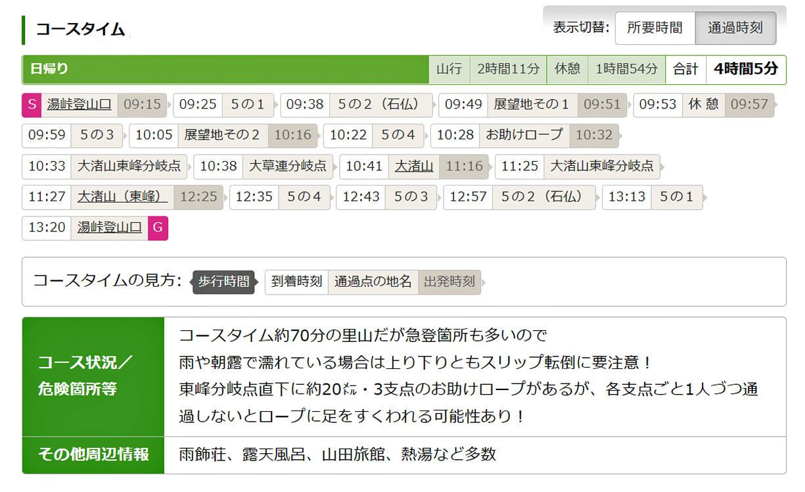Screen dimensions: 805x492
Task: Click the 到着時刻 legend box
Action: (x=296, y=282)
